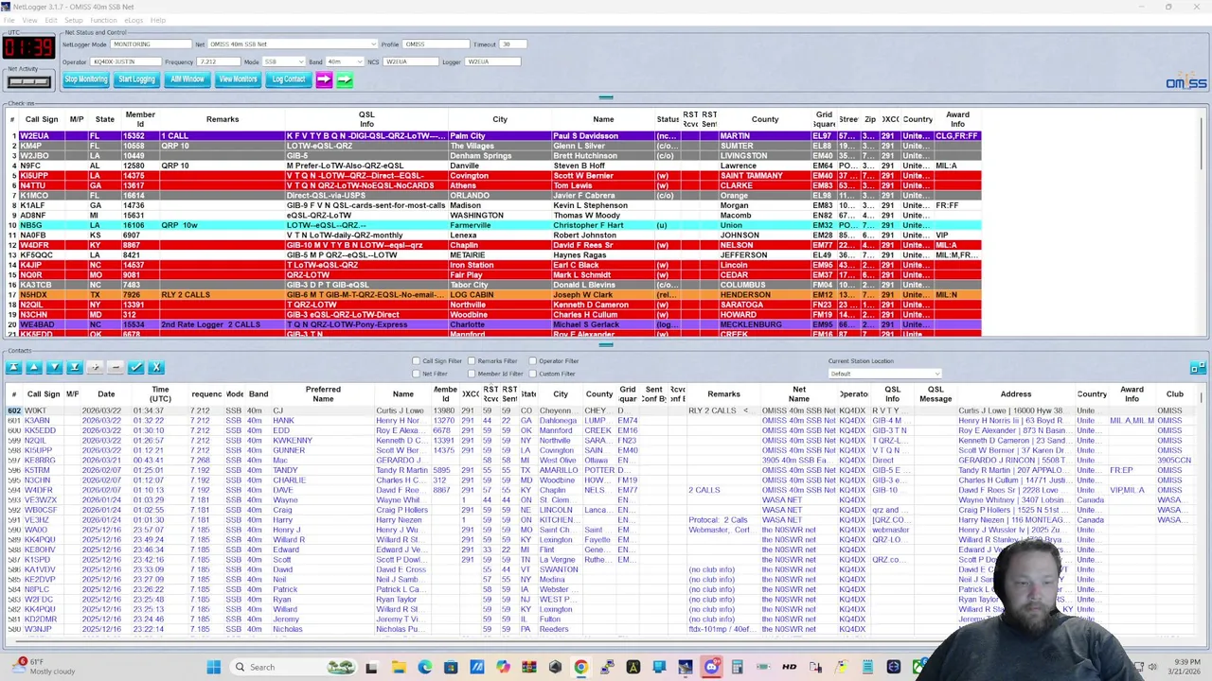
Task: Click the move up arrow in Contacts toolbar
Action: point(34,367)
